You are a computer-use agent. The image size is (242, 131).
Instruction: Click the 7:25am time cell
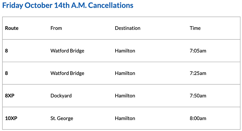coord(198,73)
